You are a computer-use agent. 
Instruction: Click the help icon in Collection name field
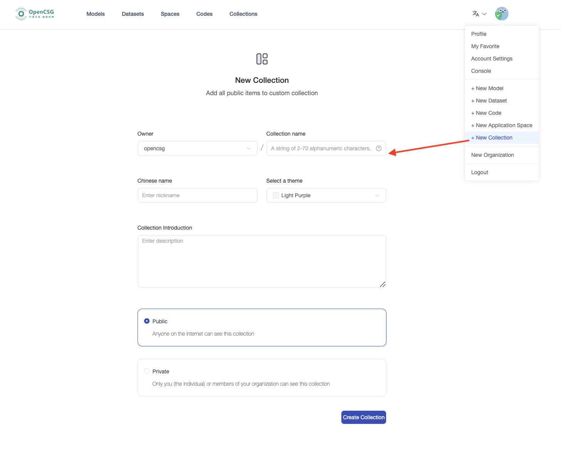pos(379,148)
